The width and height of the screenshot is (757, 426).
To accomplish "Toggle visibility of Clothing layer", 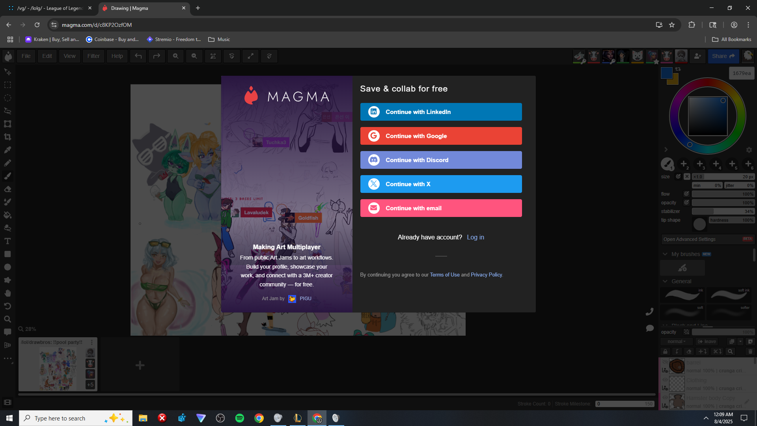I will [x=665, y=380].
